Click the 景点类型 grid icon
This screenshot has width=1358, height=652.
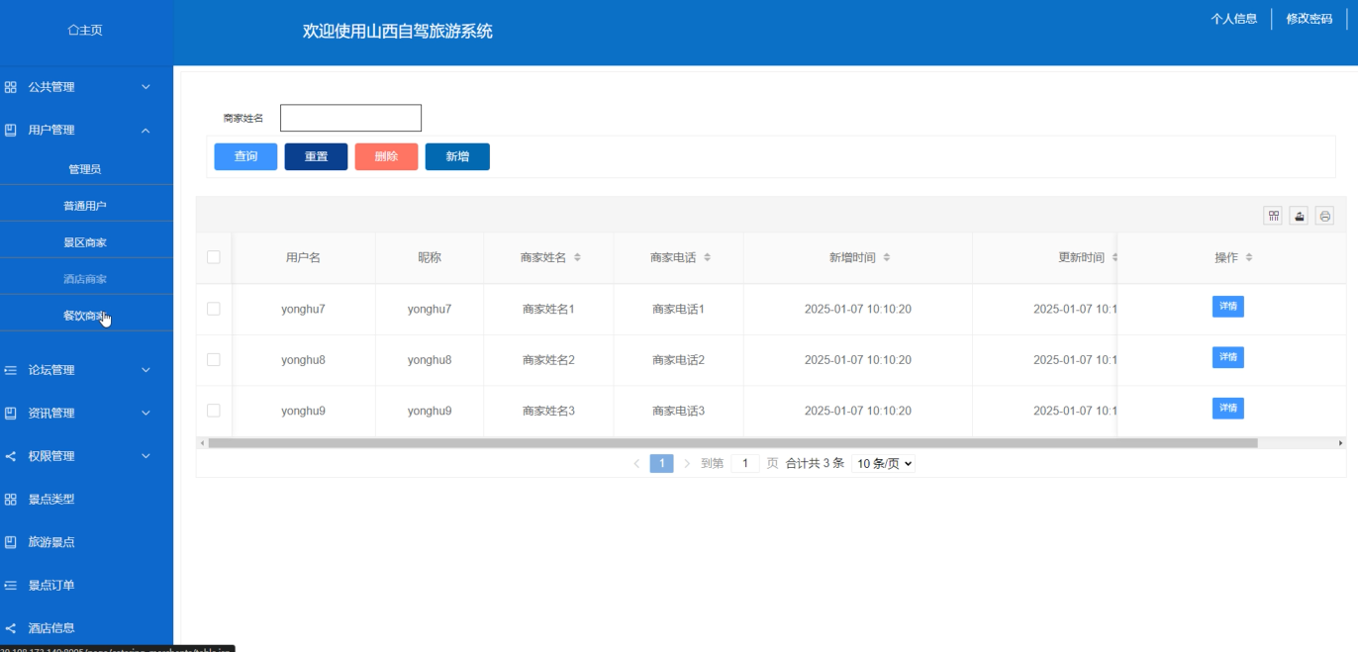click(x=11, y=500)
